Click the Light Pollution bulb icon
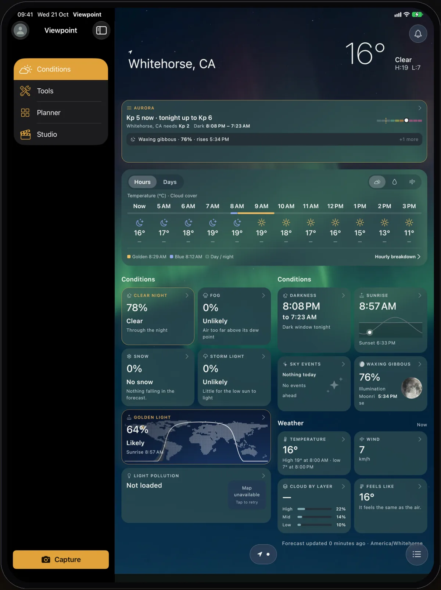Image resolution: width=441 pixels, height=590 pixels. click(x=129, y=476)
